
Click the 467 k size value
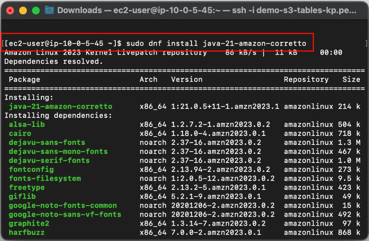coord(349,151)
